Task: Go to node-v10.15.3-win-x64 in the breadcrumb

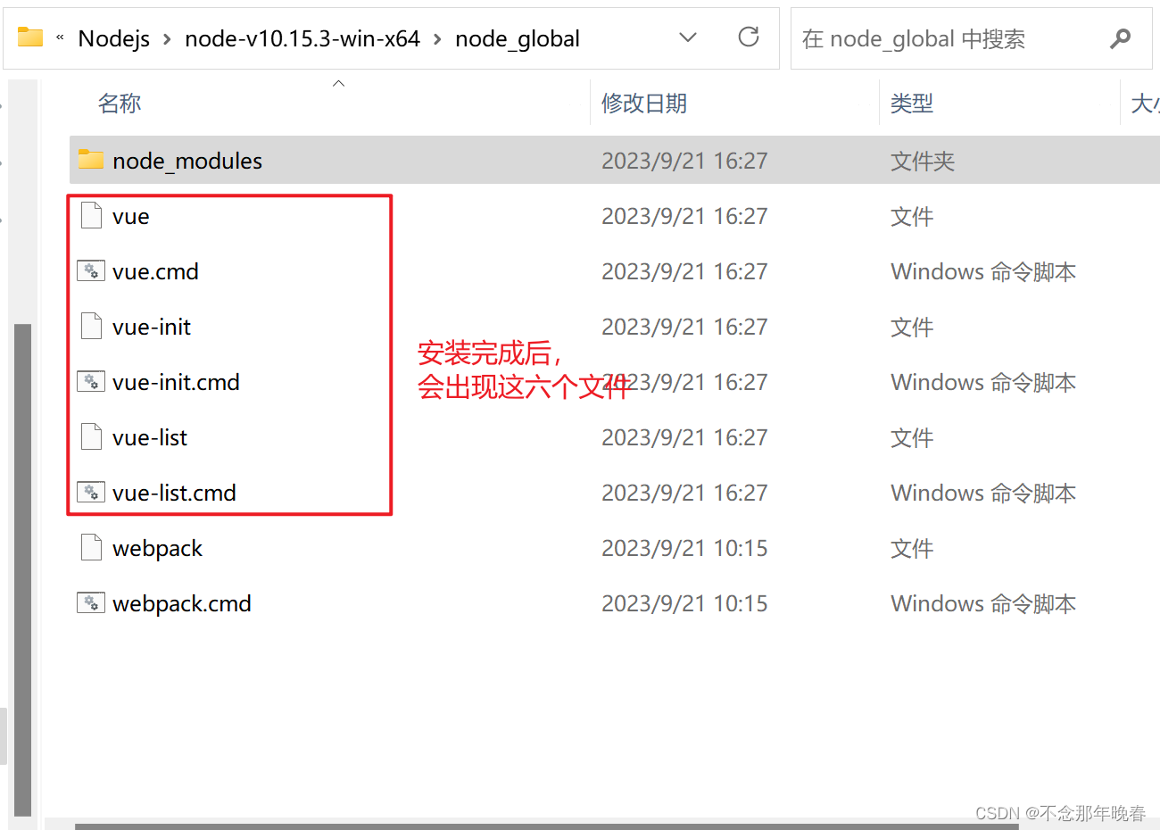Action: (x=302, y=38)
